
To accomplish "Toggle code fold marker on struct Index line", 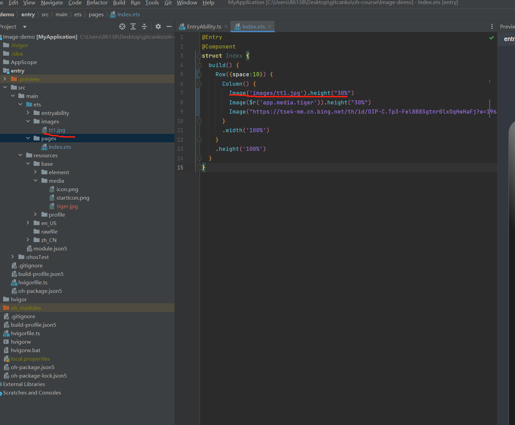I will [200, 56].
